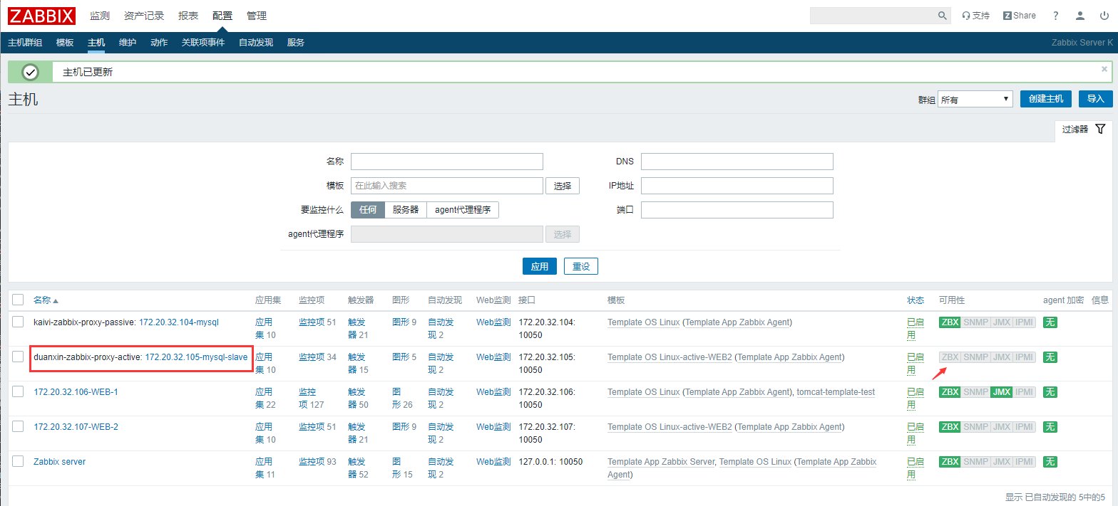Switch to the 服务 tab

(x=296, y=43)
